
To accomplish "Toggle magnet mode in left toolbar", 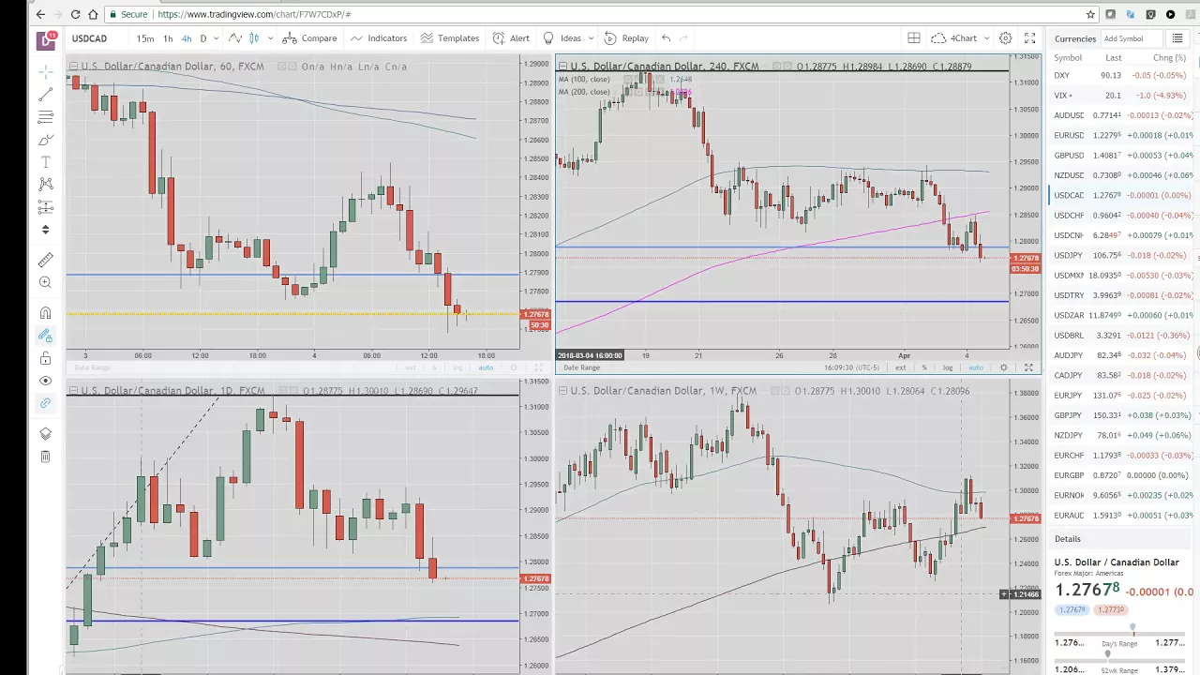I will pos(45,313).
